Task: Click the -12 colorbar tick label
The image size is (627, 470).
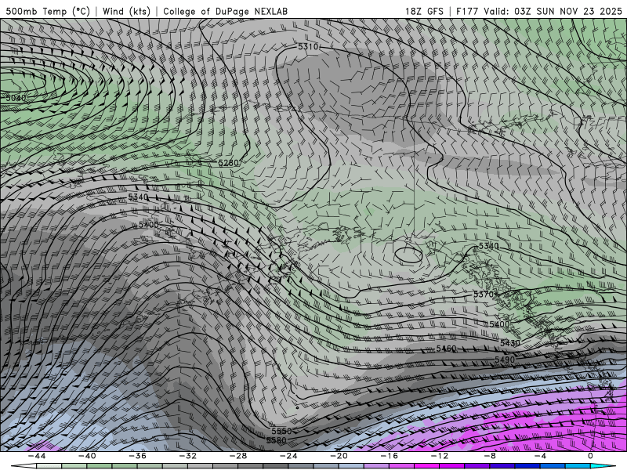Action: tap(440, 456)
